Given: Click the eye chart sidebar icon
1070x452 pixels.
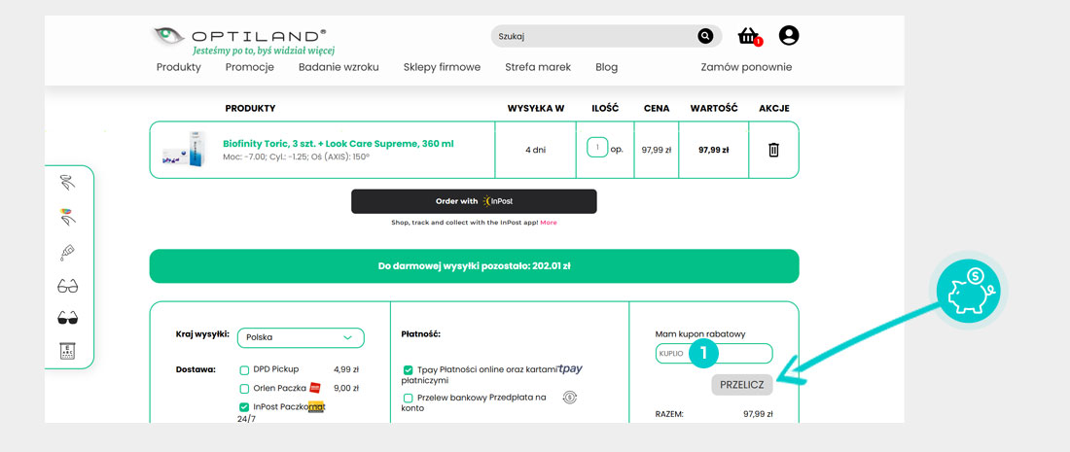Looking at the screenshot, I should pyautogui.click(x=67, y=351).
